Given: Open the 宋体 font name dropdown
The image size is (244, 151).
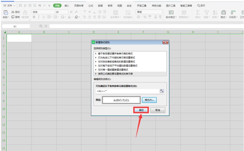Looking at the screenshot, I should (x=54, y=12).
